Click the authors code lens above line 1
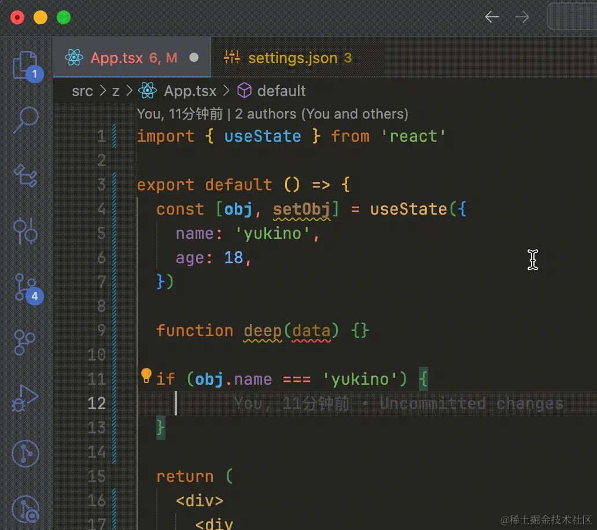This screenshot has height=530, width=597. [272, 114]
